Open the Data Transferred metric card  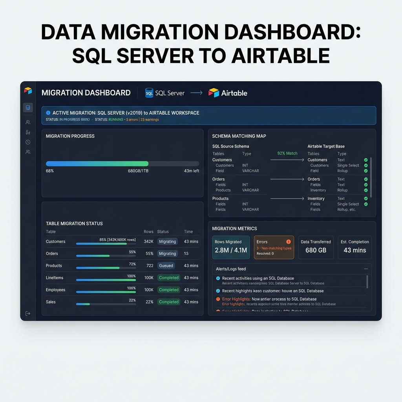[x=316, y=247]
